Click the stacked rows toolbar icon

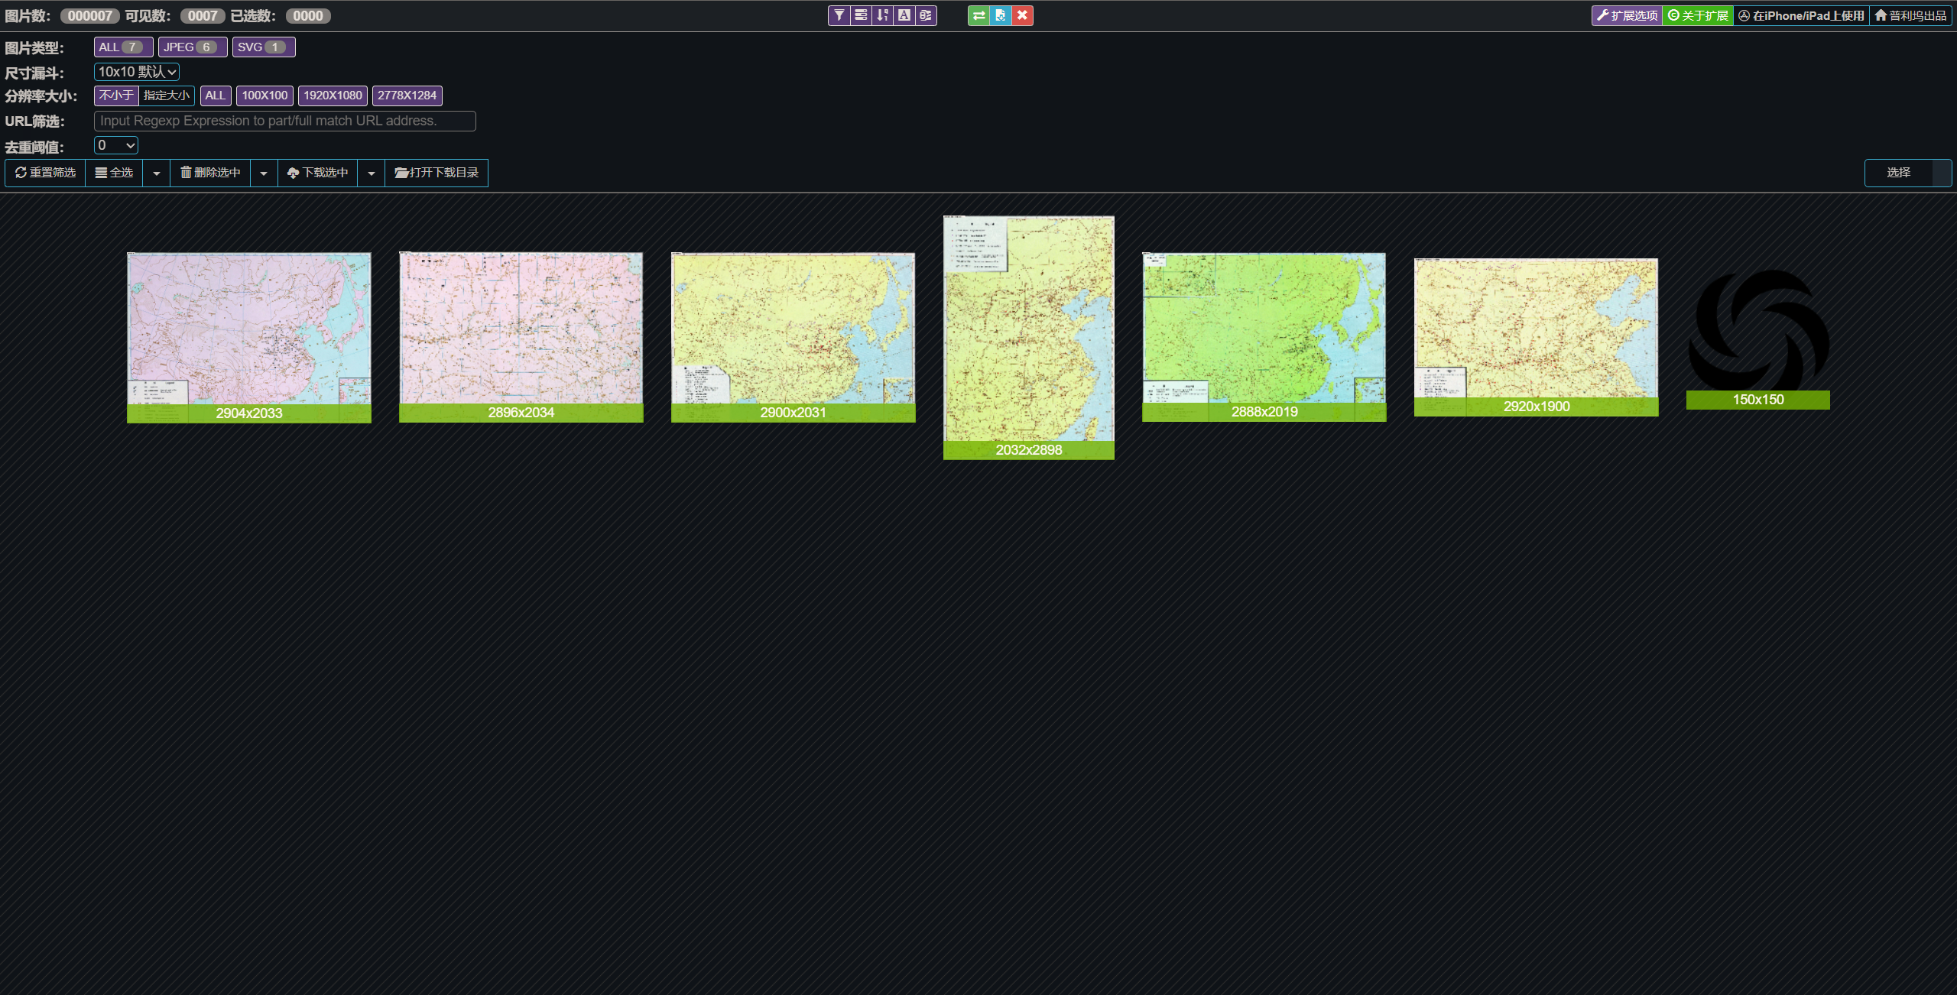click(x=861, y=15)
